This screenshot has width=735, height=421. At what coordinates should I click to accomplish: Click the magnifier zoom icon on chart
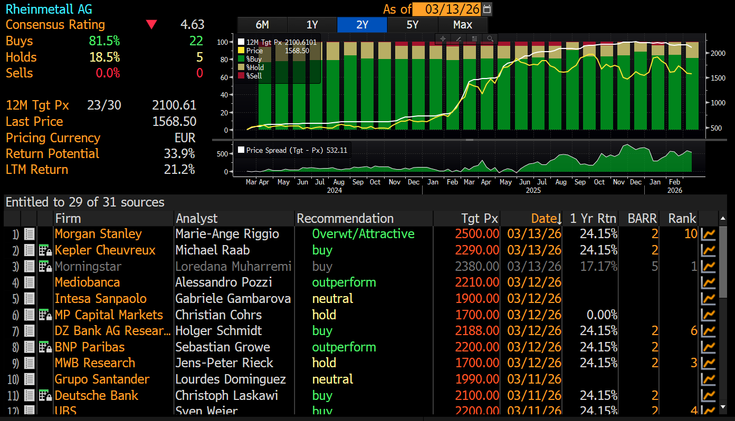tap(490, 38)
